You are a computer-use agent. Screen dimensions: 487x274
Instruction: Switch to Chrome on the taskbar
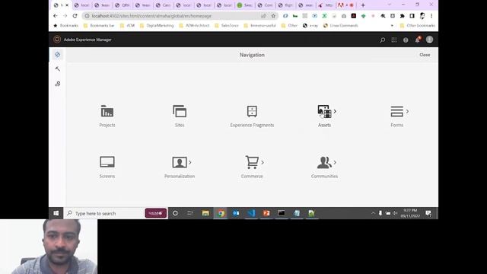click(221, 213)
